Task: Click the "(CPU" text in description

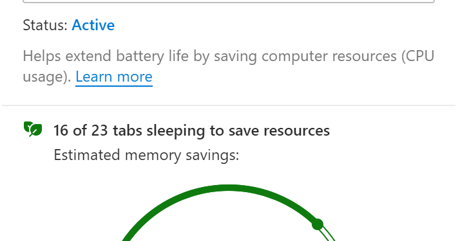Action: pyautogui.click(x=417, y=56)
